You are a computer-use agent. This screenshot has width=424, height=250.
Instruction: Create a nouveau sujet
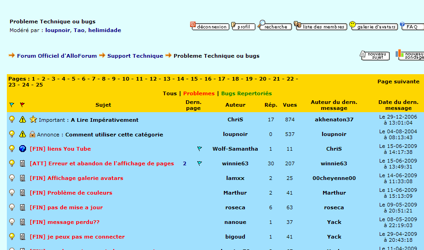(375, 55)
